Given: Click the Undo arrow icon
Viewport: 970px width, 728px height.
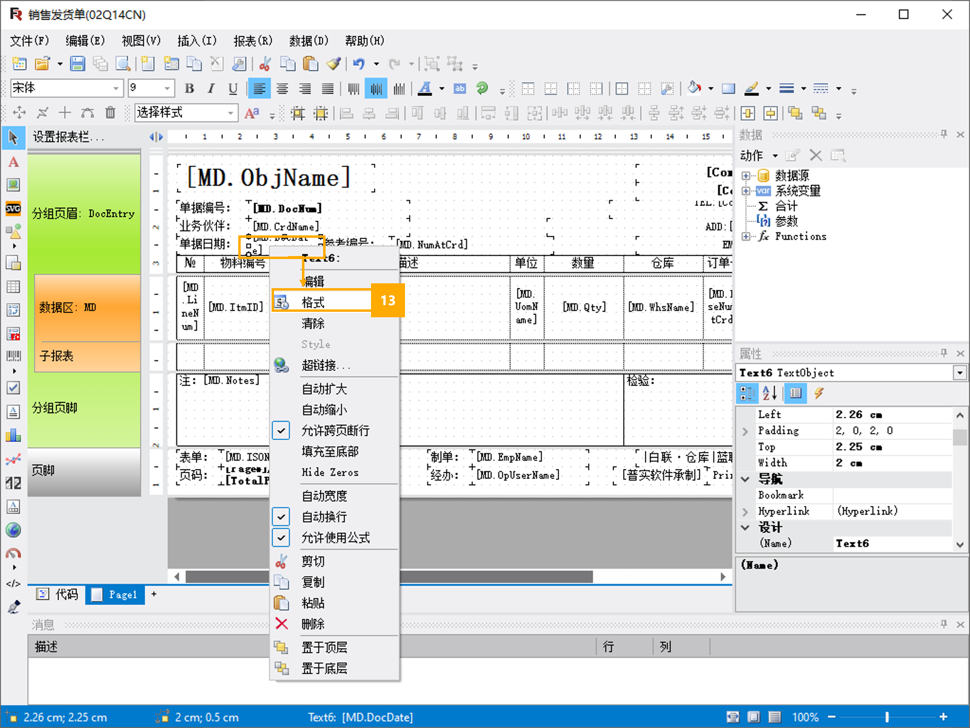Looking at the screenshot, I should [x=359, y=64].
